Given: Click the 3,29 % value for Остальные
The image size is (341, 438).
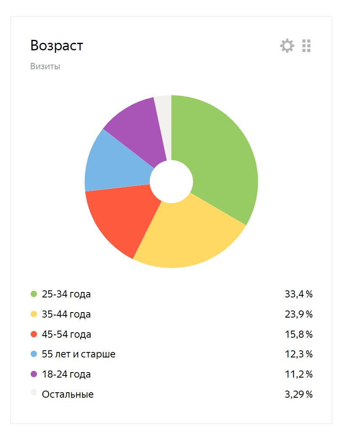Looking at the screenshot, I should [299, 394].
